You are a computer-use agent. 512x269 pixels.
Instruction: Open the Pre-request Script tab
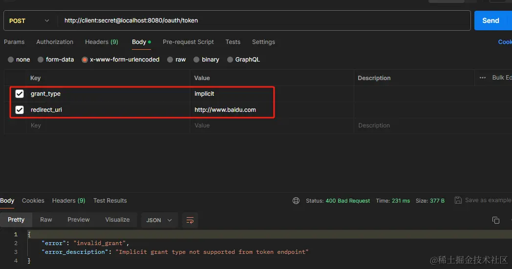click(x=188, y=42)
